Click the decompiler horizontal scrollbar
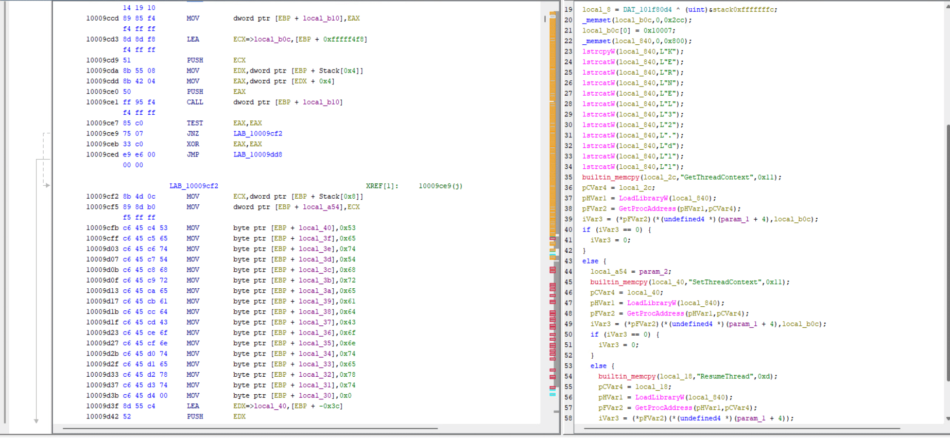Image resolution: width=950 pixels, height=438 pixels. coord(741,428)
